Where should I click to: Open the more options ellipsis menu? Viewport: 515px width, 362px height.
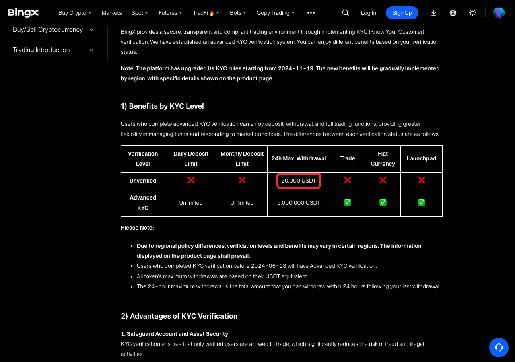pos(311,13)
